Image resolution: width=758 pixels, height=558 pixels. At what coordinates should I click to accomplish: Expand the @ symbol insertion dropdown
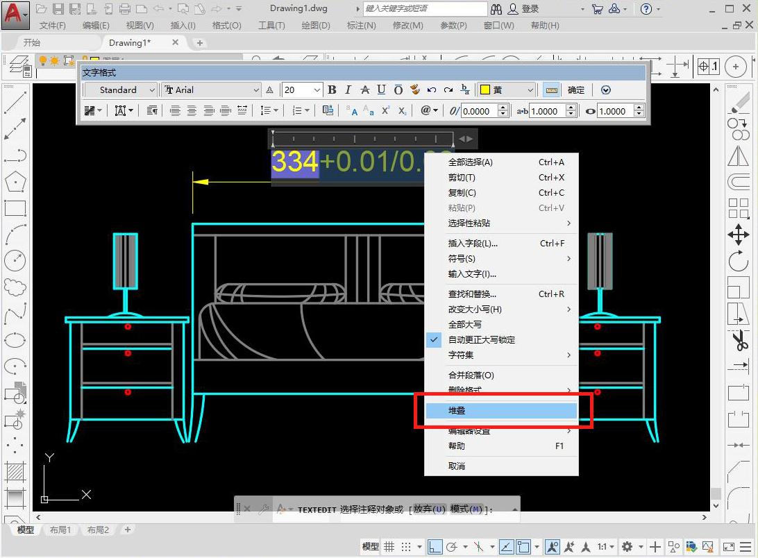(x=428, y=110)
